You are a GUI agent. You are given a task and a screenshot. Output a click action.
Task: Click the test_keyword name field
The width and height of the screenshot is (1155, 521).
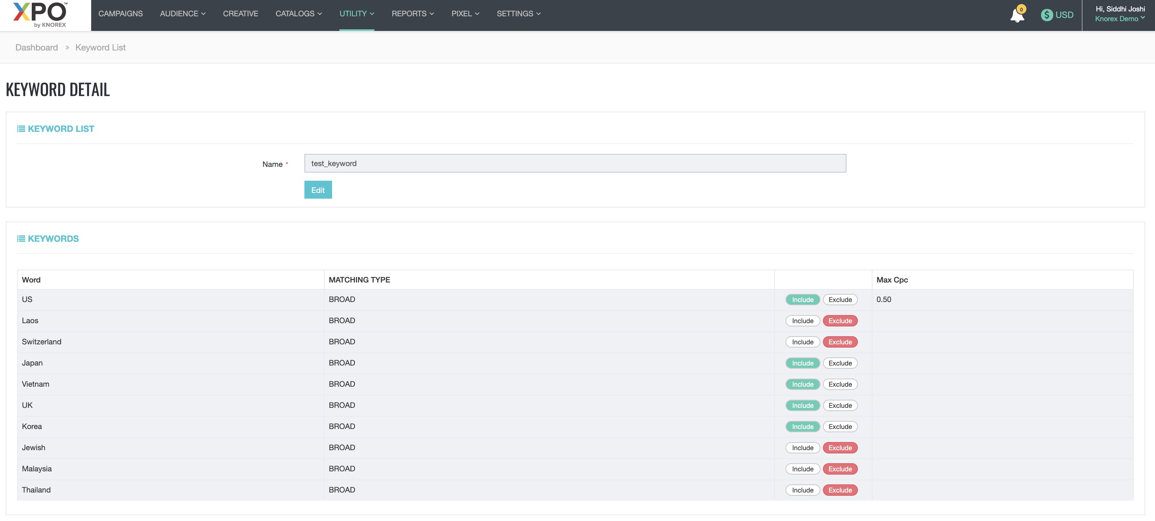(575, 163)
